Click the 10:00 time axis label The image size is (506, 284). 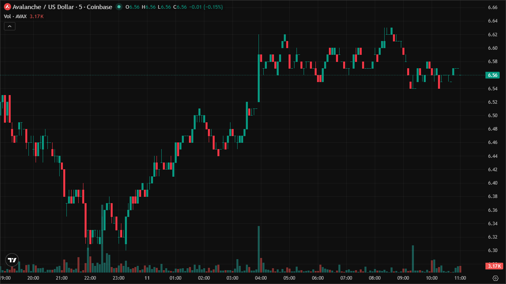tap(432, 278)
